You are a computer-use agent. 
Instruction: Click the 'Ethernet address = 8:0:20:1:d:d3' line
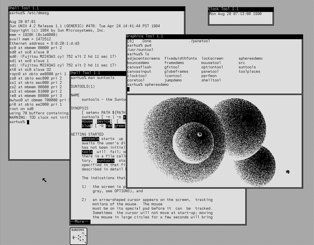(44, 44)
